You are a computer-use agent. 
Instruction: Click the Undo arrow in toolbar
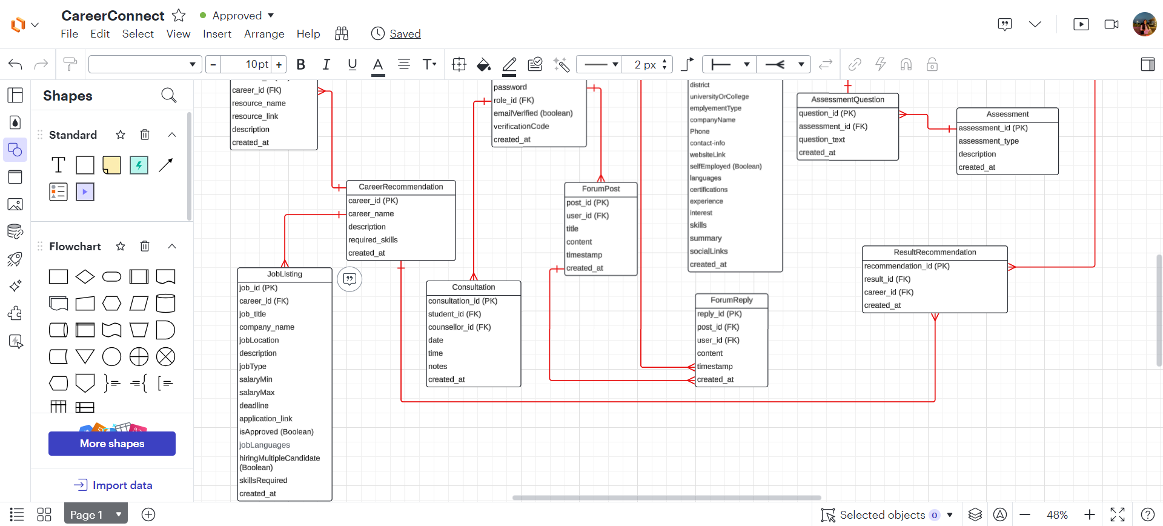pyautogui.click(x=16, y=64)
